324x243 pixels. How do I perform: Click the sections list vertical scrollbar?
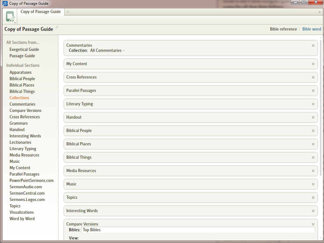pyautogui.click(x=321, y=108)
